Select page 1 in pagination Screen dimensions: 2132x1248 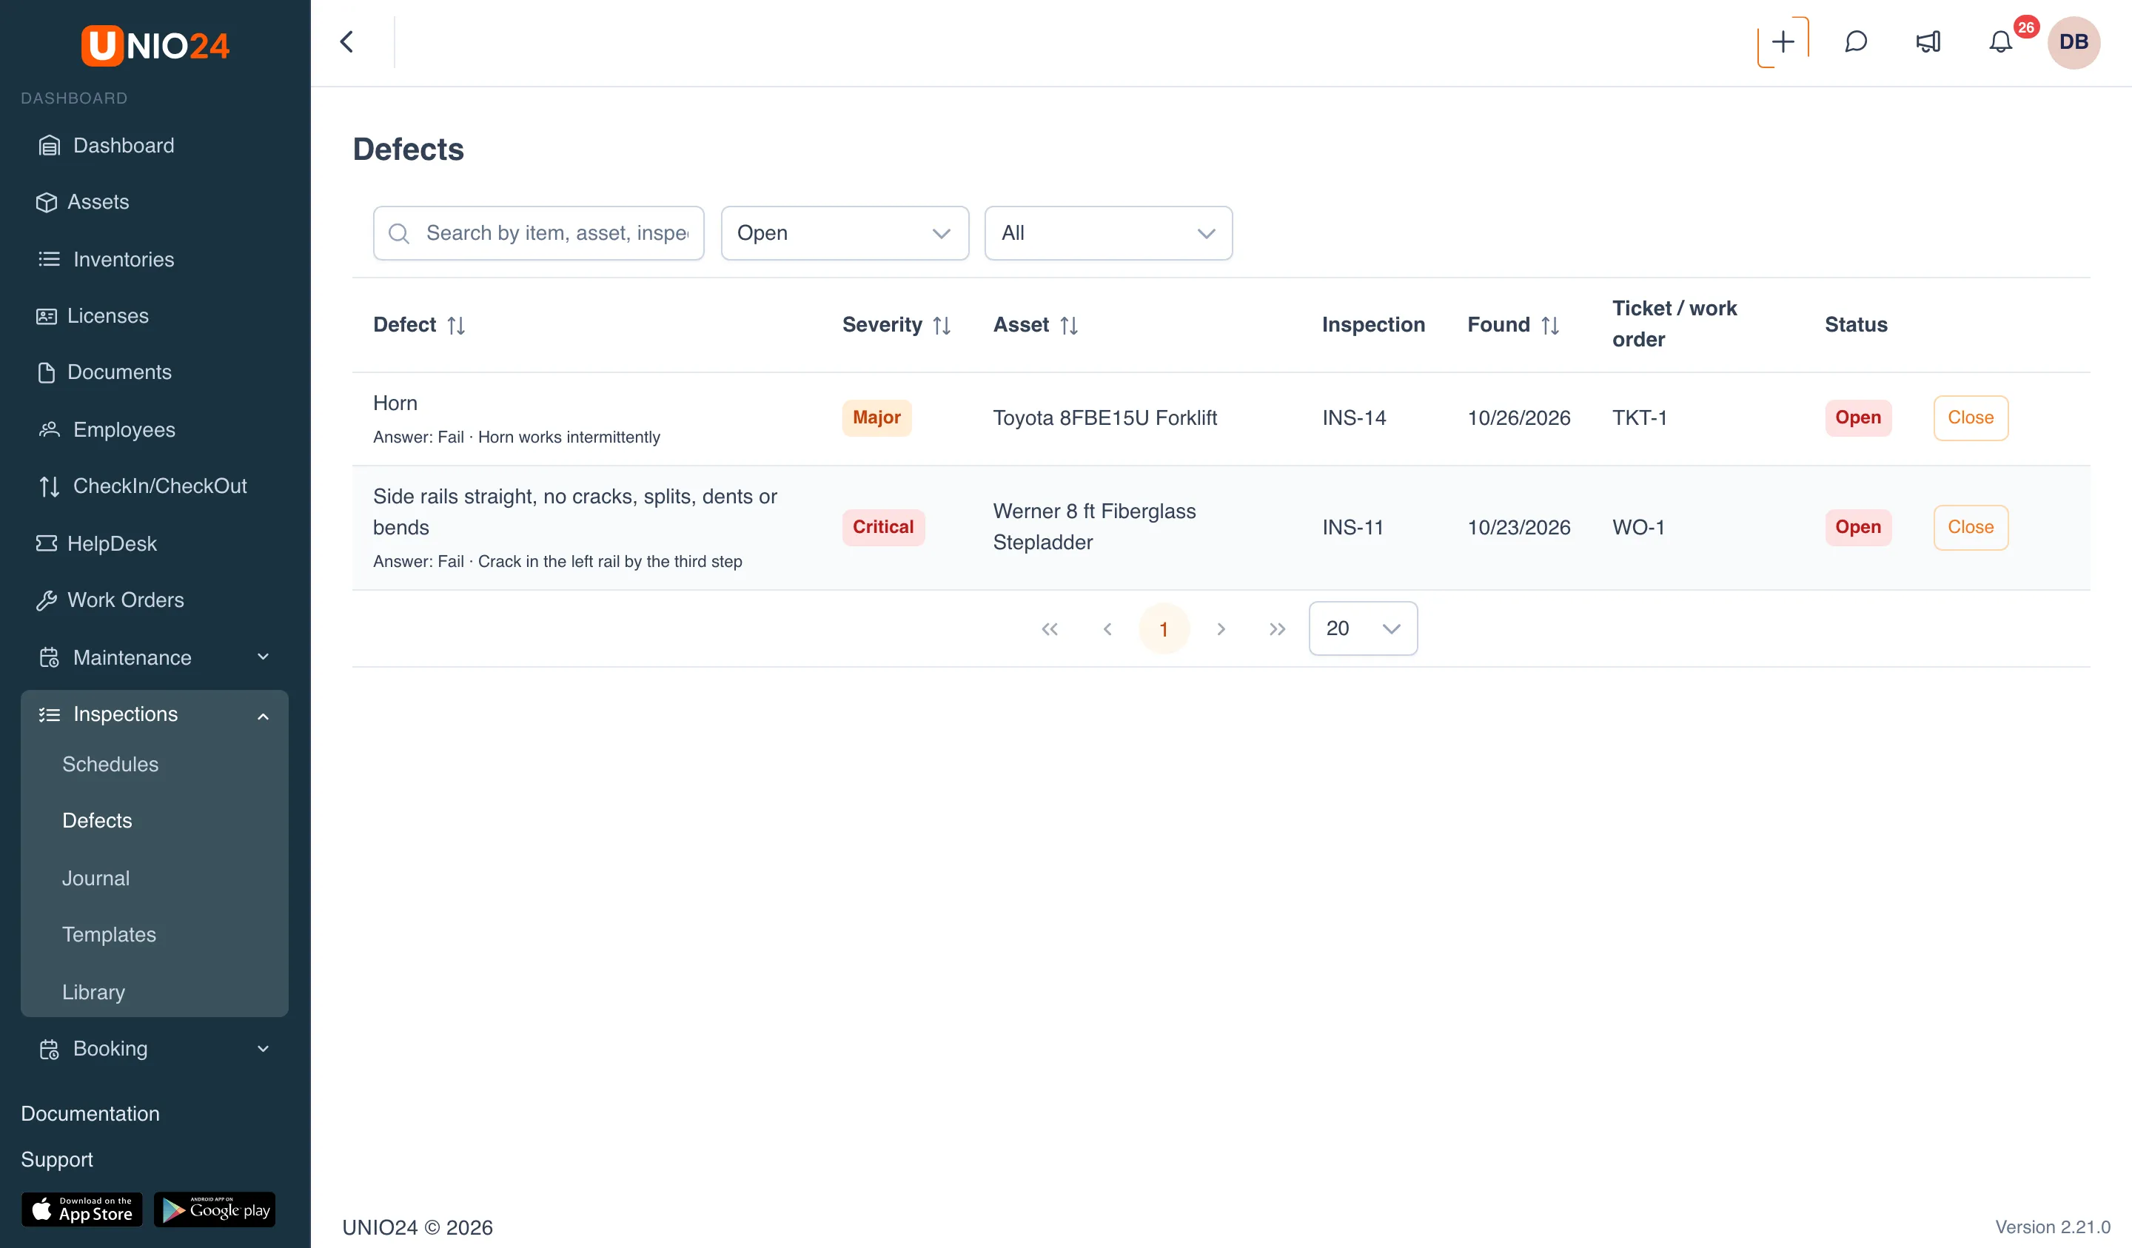[x=1163, y=628]
